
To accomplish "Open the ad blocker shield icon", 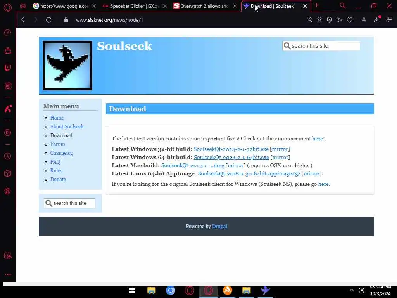I will click(x=330, y=20).
